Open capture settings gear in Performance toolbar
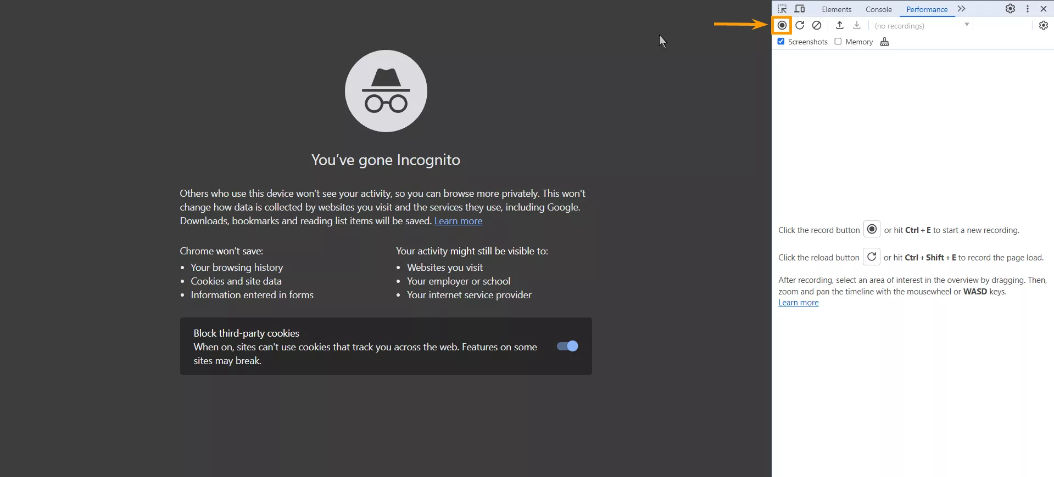Screen dimensions: 1054x477 (1044, 25)
